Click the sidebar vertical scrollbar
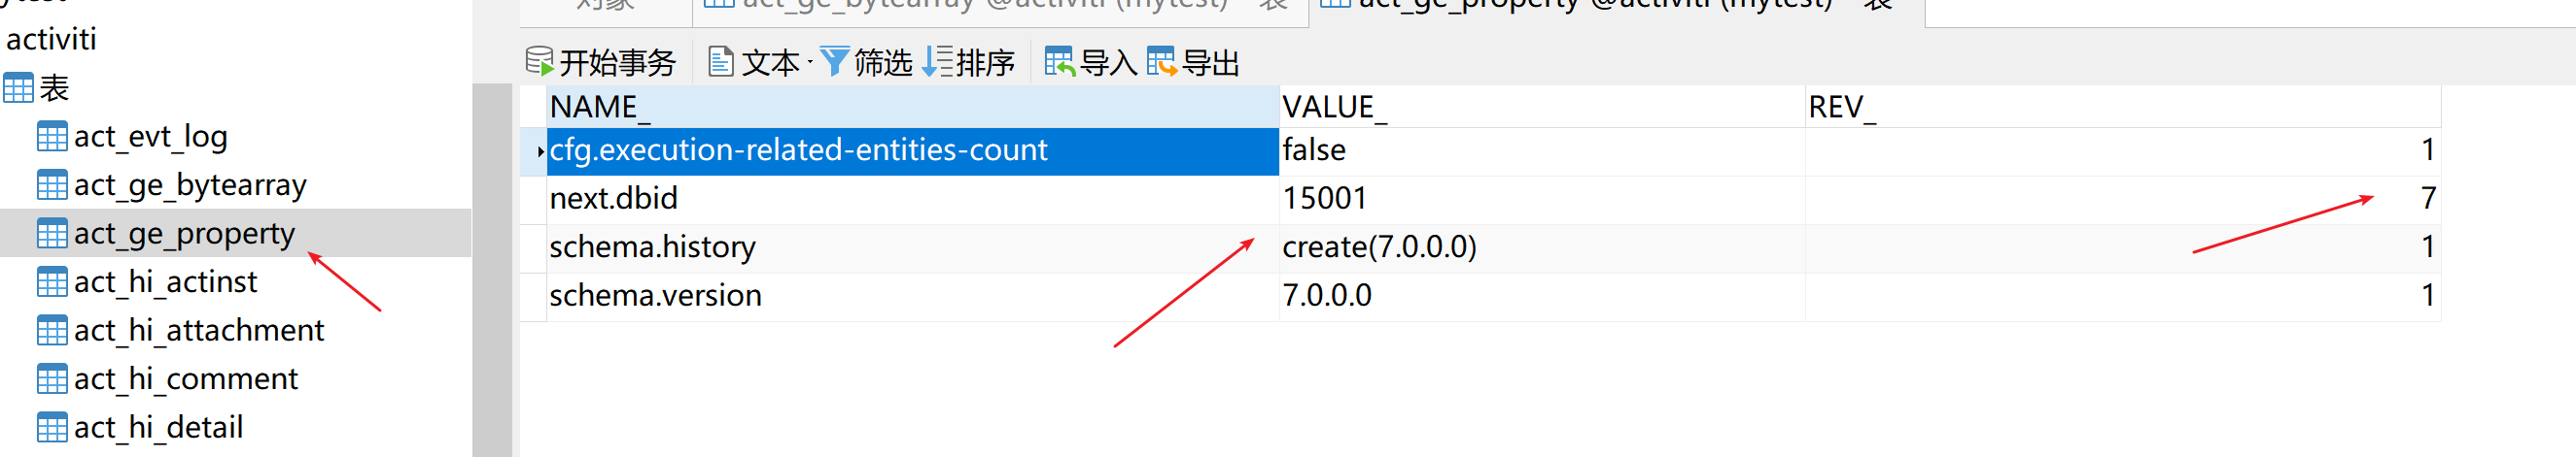Screen dimensions: 2576x457 click(491, 270)
